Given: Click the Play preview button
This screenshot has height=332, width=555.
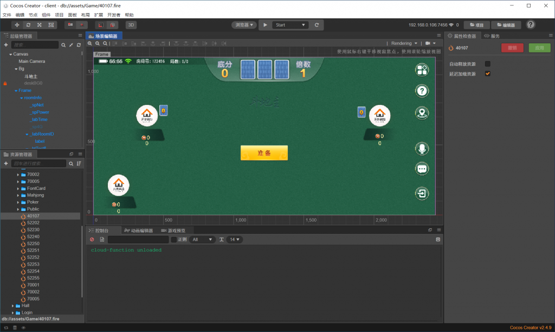Looking at the screenshot, I should coord(265,25).
